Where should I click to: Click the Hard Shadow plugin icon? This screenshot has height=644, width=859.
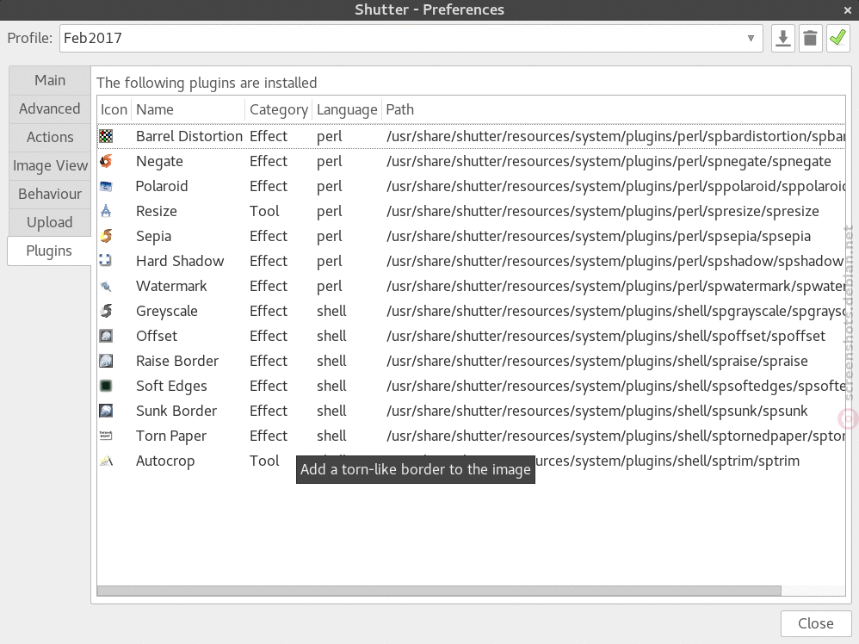click(106, 261)
